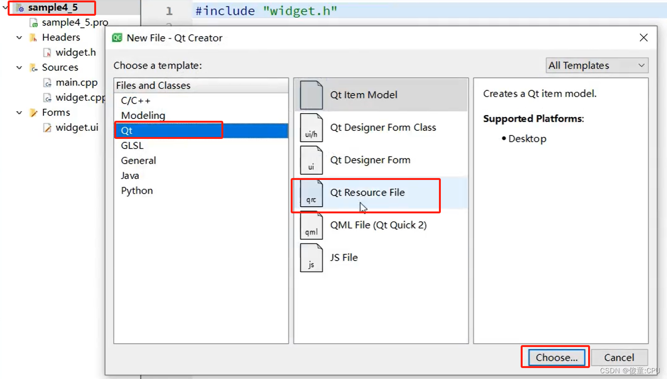Click the widget.h header file icon
The height and width of the screenshot is (379, 667).
pos(47,53)
